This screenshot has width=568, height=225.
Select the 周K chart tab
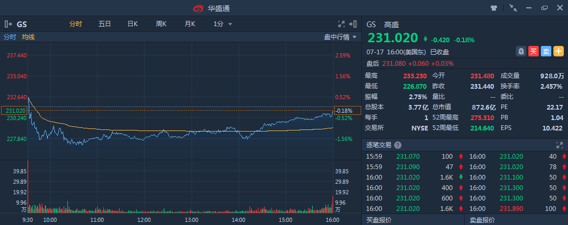161,24
